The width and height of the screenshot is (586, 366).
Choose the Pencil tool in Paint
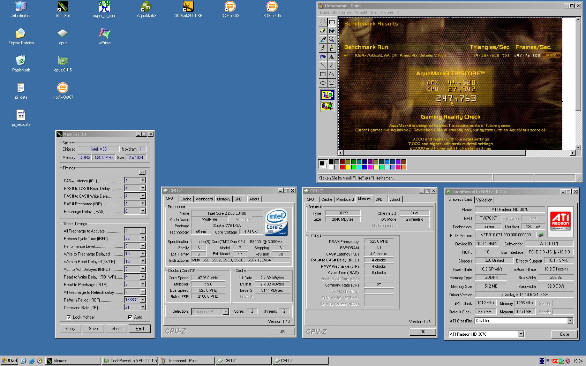coord(323,48)
